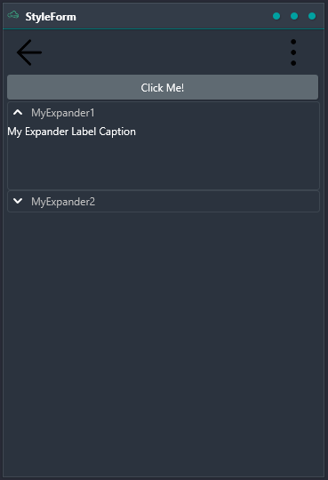Click empty title bar space beside StyleForm
Viewport: 328px width, 480px height.
point(172,16)
